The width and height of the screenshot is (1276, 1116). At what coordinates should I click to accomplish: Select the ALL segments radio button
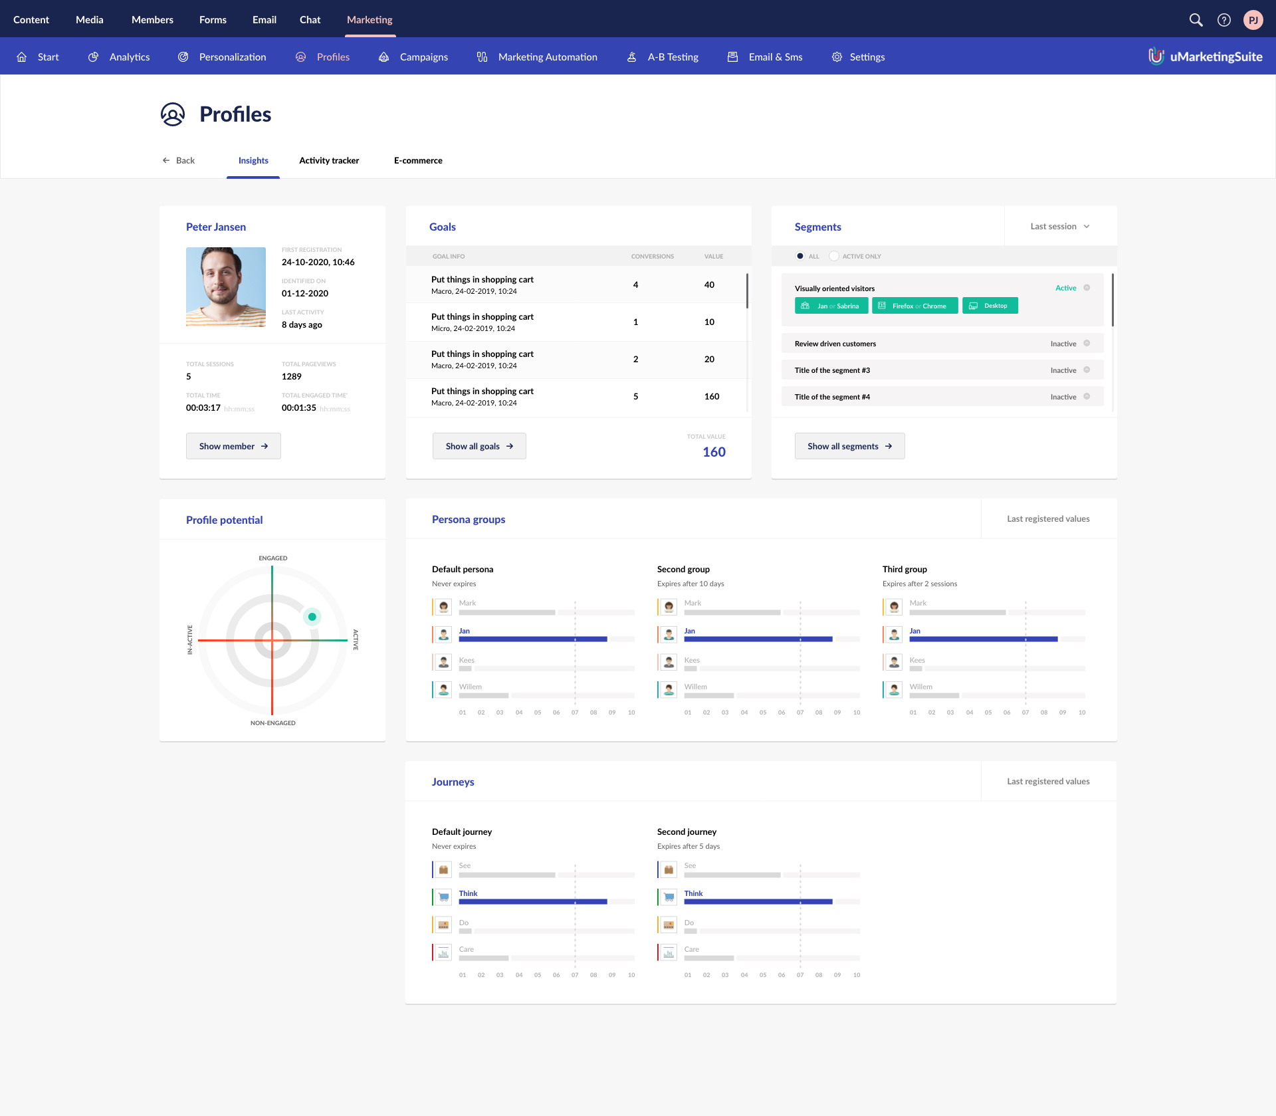coord(800,256)
